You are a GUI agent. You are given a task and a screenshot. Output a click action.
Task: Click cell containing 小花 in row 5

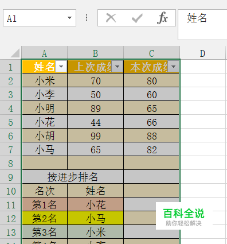(x=45, y=122)
